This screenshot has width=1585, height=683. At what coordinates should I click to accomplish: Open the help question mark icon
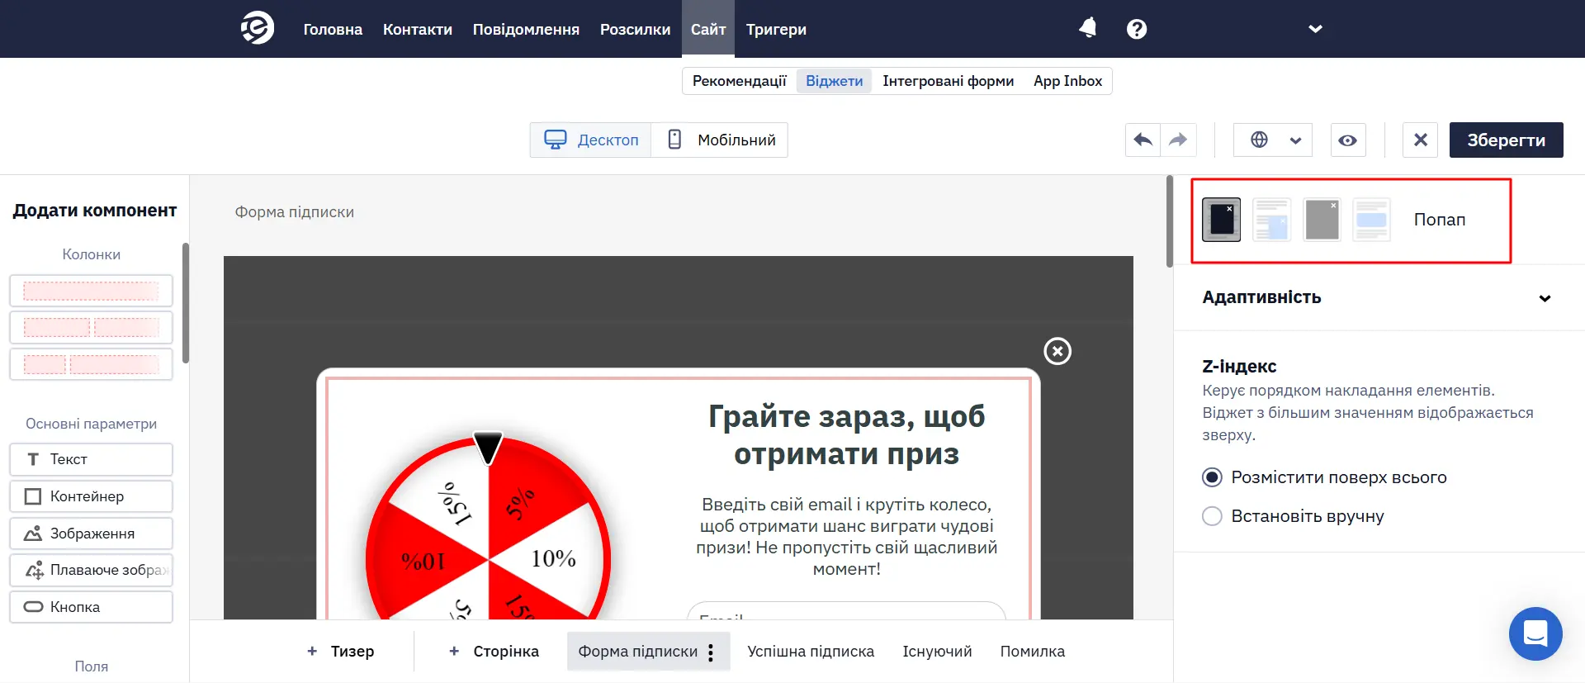click(1137, 29)
